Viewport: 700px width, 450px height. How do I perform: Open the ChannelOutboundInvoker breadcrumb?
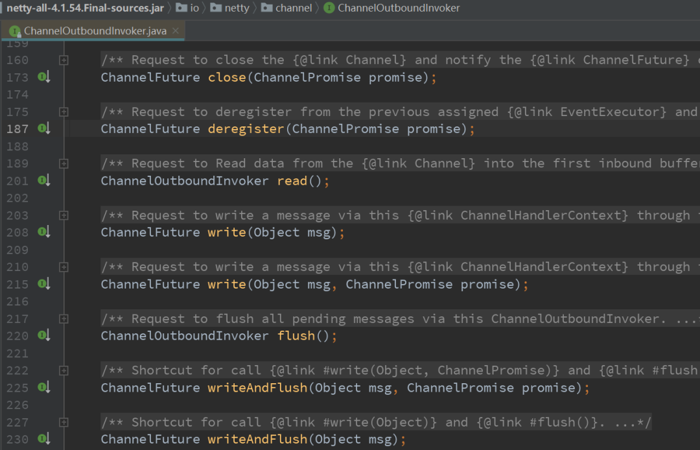(x=399, y=8)
